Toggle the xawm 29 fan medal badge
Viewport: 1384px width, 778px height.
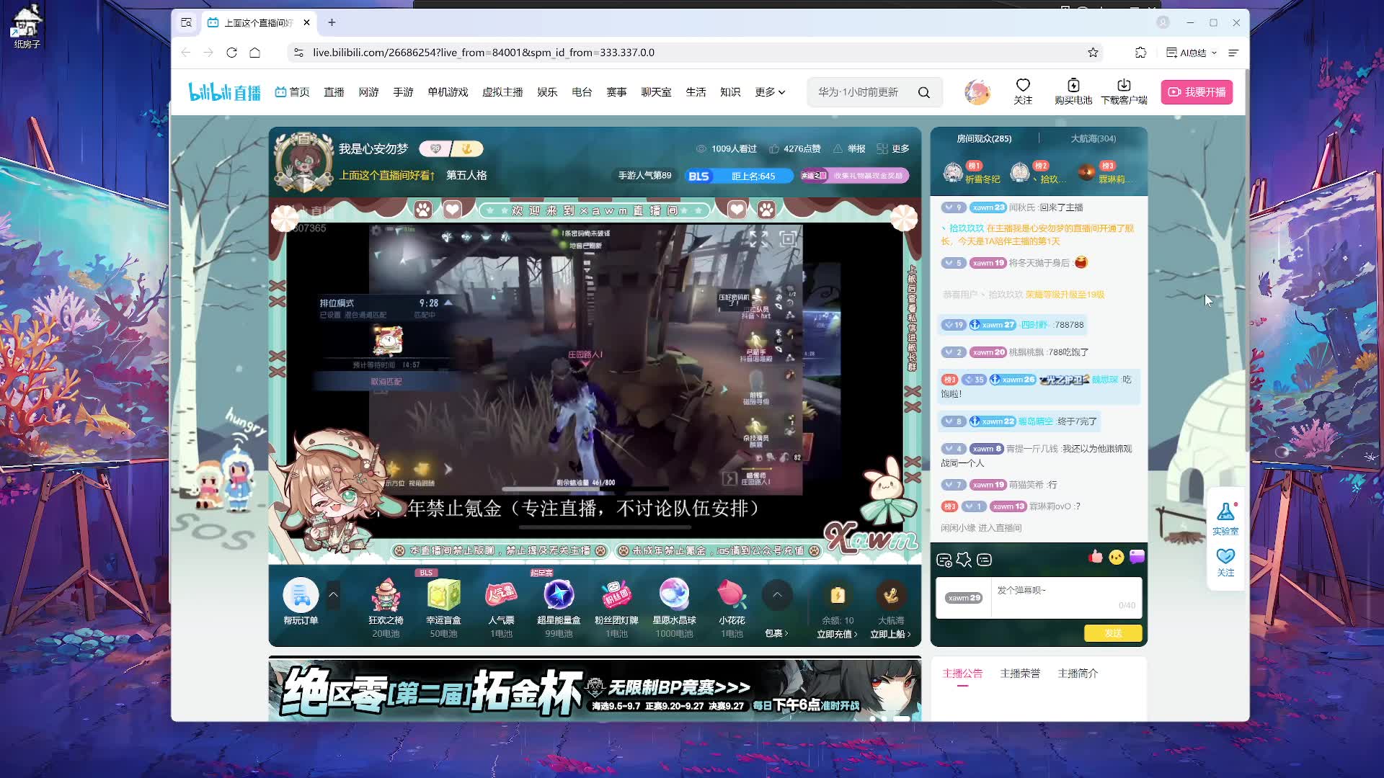pyautogui.click(x=964, y=598)
